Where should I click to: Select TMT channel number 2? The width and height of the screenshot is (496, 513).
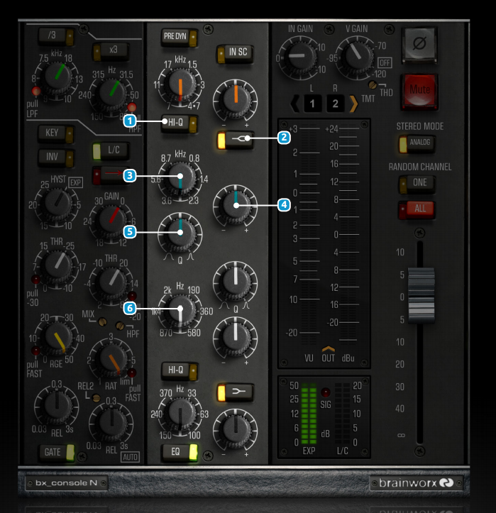coord(336,104)
